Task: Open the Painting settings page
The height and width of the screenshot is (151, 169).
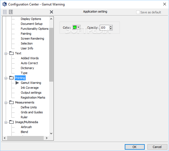Action: (26, 34)
